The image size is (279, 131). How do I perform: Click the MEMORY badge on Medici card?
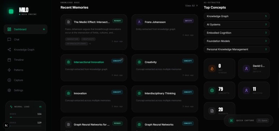pos(117,21)
